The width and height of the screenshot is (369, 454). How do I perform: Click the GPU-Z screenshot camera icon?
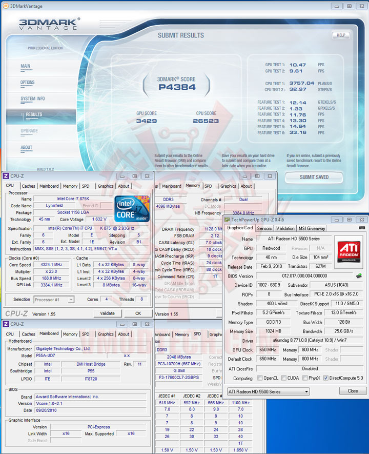362,228
